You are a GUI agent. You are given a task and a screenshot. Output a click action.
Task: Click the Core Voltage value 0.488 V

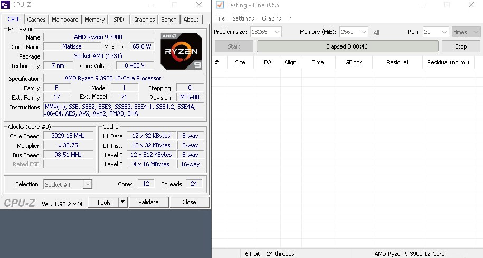click(135, 65)
